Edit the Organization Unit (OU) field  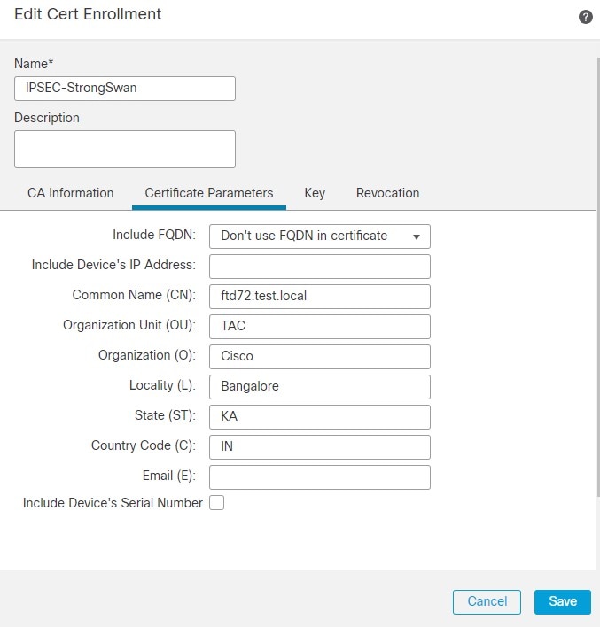click(319, 327)
